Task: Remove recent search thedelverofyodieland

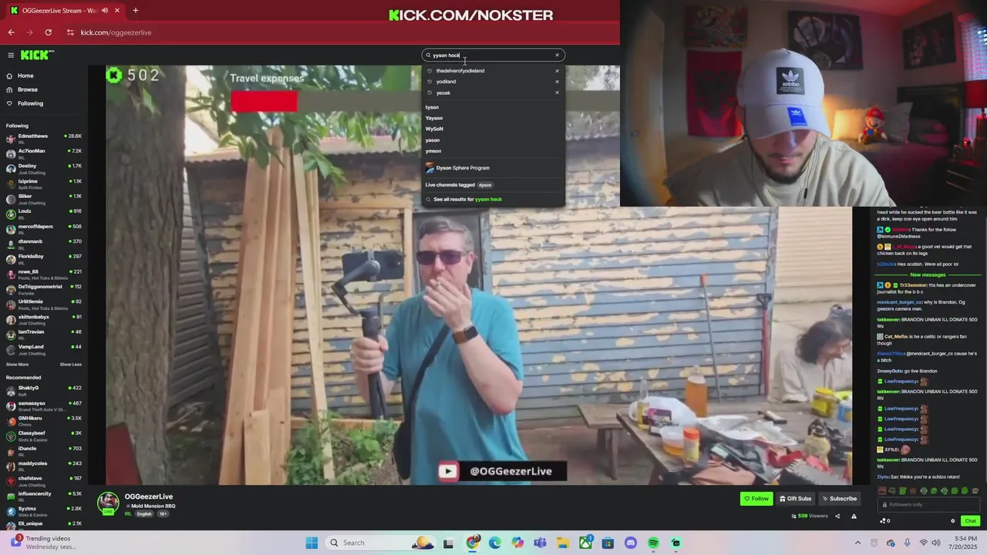Action: 557,71
